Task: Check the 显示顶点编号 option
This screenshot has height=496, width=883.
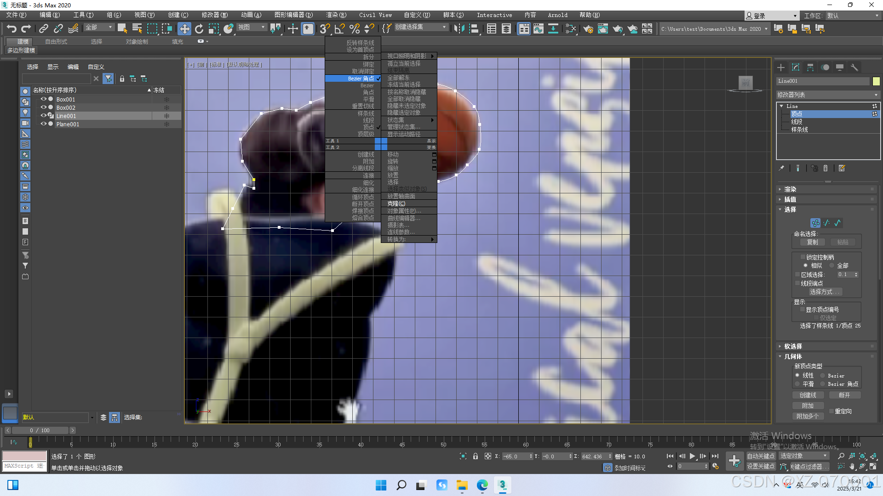Action: (x=803, y=310)
